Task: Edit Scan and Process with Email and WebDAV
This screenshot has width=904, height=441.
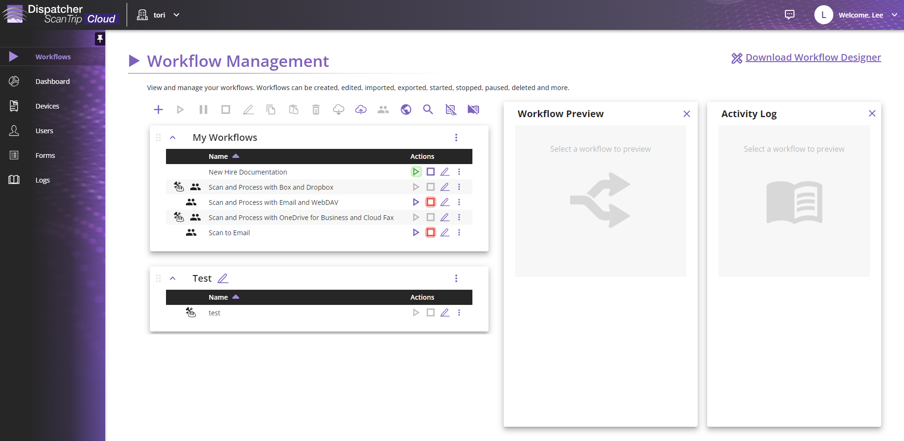Action: 445,202
